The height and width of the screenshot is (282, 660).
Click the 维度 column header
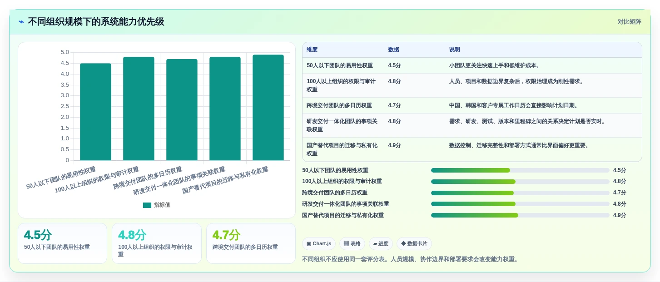click(312, 50)
